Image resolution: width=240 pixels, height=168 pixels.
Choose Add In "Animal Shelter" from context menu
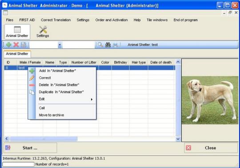tap(62, 71)
